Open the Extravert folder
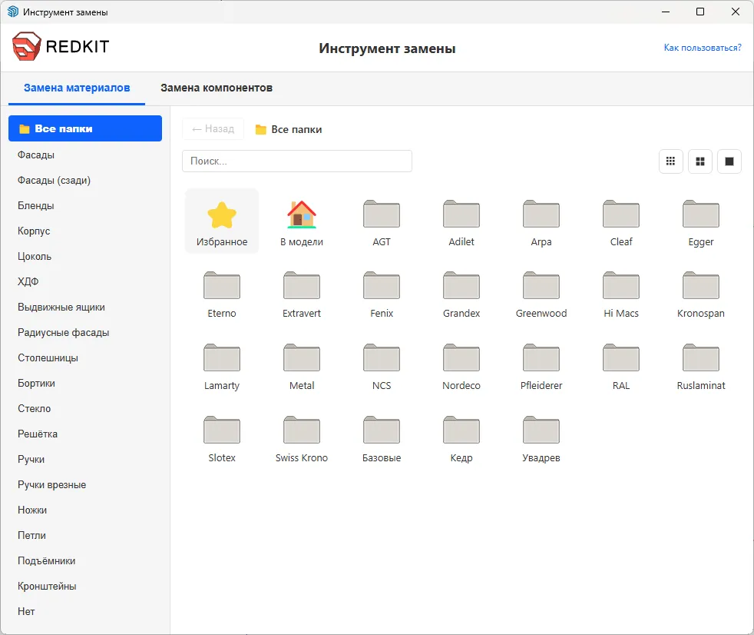Image resolution: width=754 pixels, height=635 pixels. point(302,293)
